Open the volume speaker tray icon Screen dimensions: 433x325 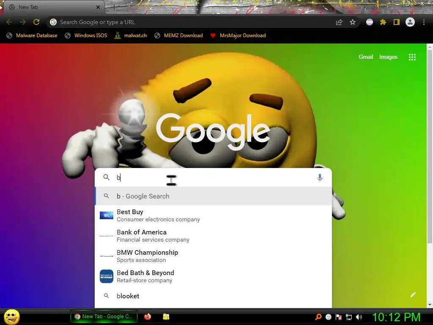[x=359, y=317]
